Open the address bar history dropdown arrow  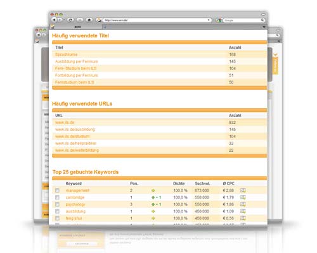(209, 20)
